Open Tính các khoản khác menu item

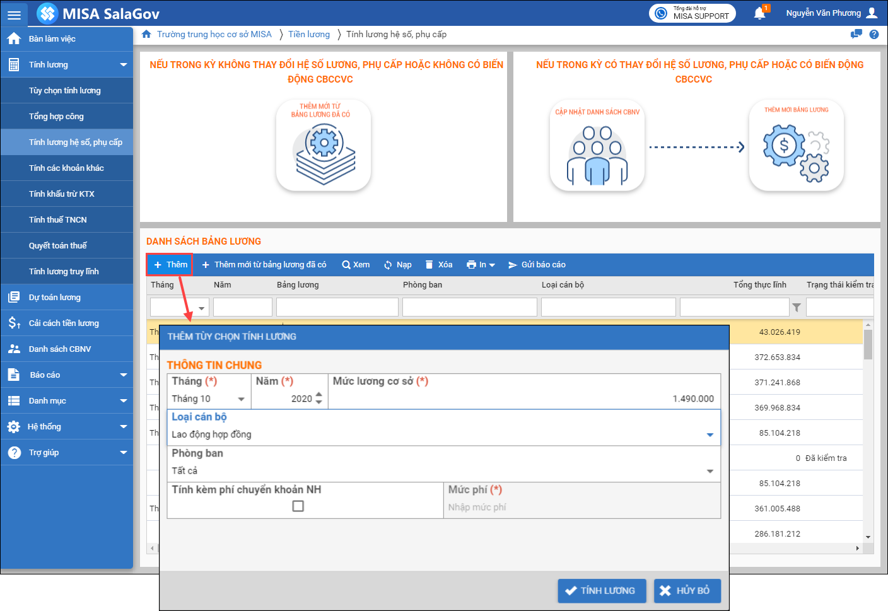[x=67, y=168]
